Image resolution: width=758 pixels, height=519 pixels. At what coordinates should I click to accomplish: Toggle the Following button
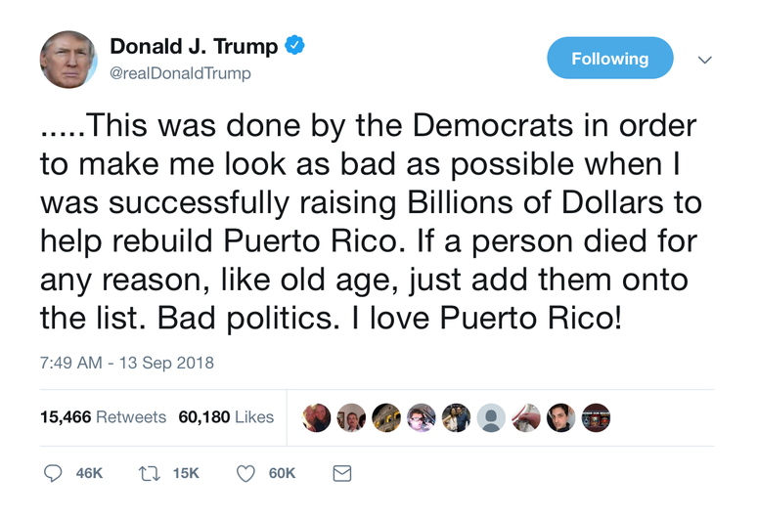point(609,58)
